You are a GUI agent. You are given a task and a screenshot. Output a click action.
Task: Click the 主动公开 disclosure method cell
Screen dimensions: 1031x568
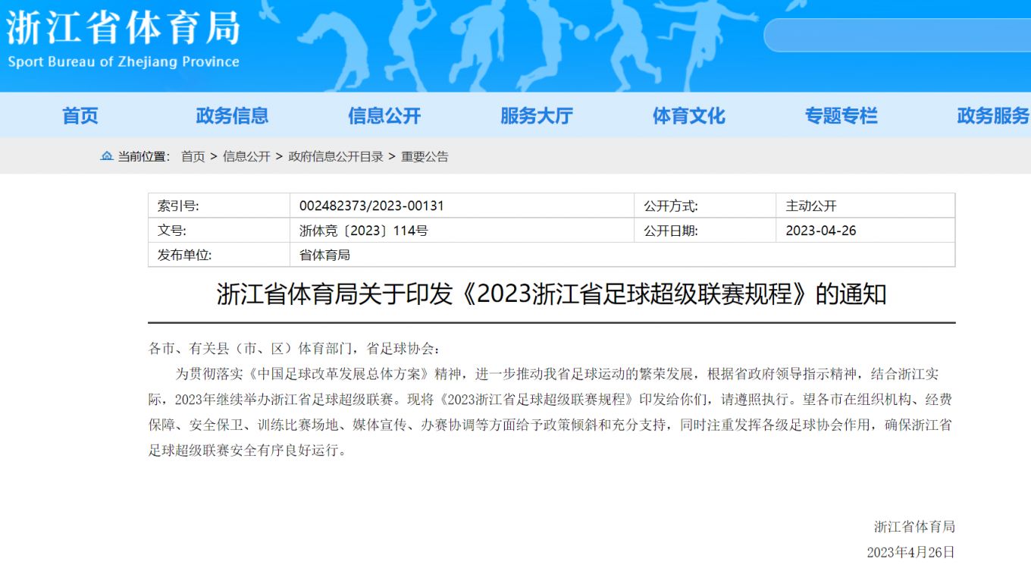866,206
